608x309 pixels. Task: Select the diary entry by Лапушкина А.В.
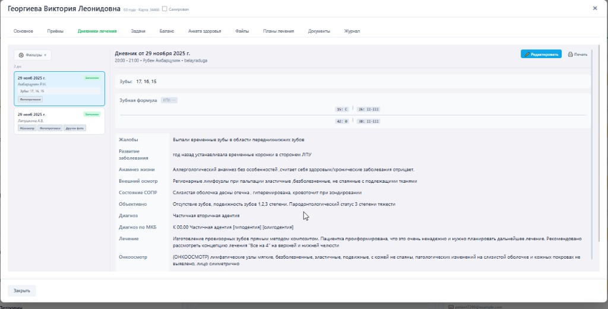point(59,120)
